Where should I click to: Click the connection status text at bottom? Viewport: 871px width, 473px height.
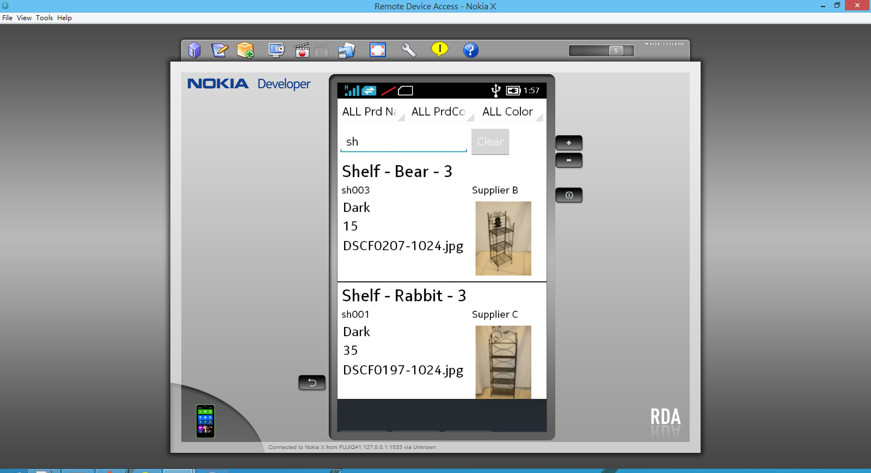(352, 447)
